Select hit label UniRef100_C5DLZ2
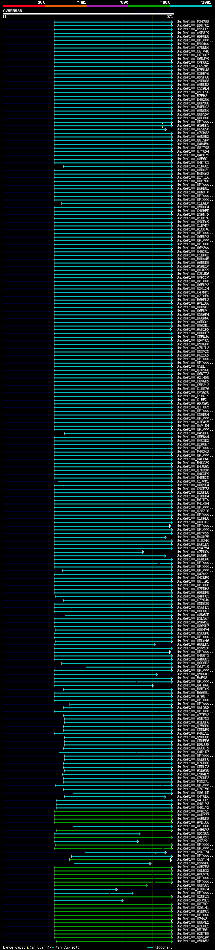The height and width of the screenshot is (950, 215). [x=192, y=767]
